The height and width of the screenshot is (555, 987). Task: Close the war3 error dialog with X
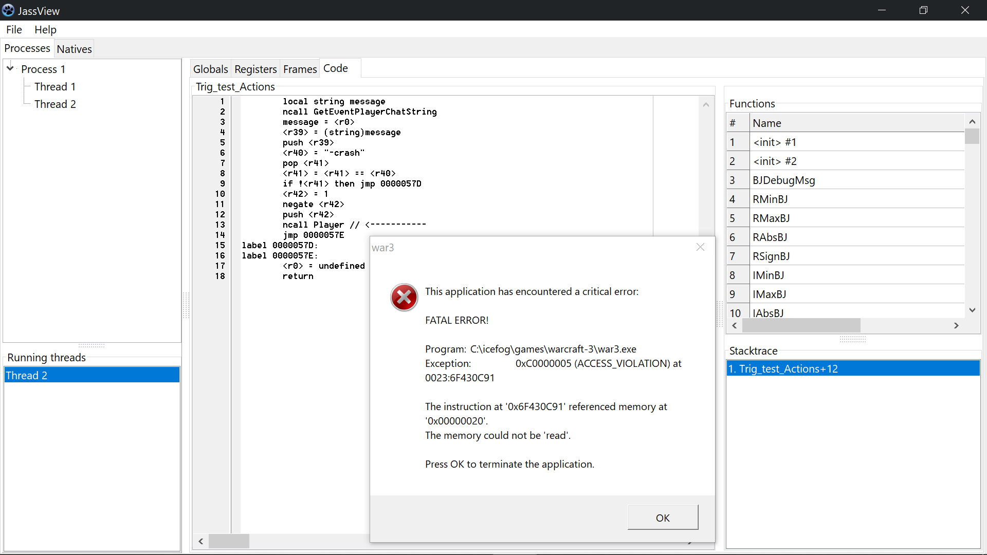(700, 247)
